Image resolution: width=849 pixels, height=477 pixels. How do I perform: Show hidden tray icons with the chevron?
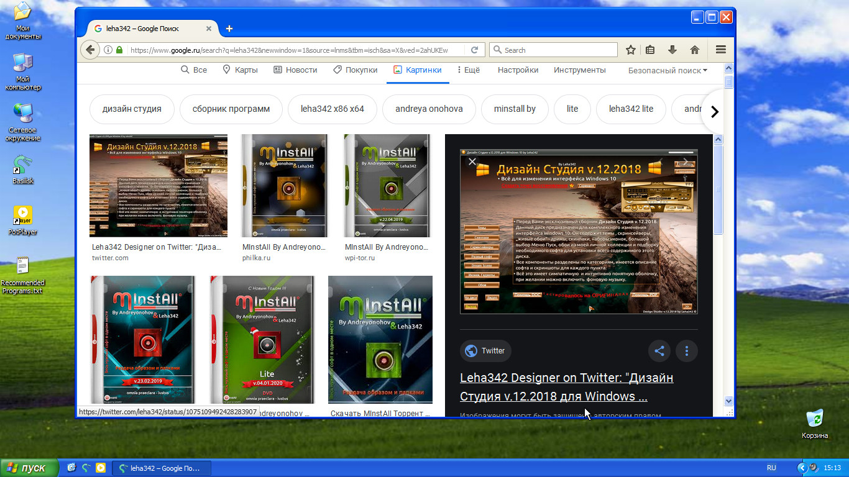pyautogui.click(x=802, y=468)
